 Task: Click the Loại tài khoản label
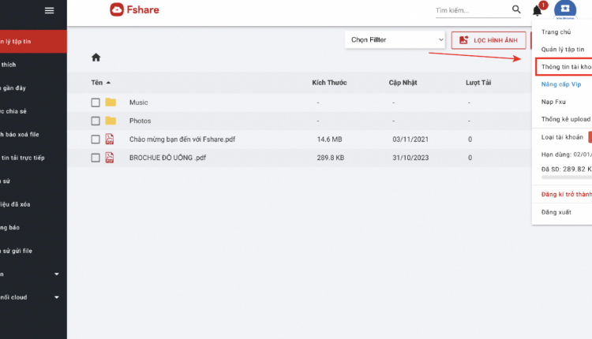[562, 137]
